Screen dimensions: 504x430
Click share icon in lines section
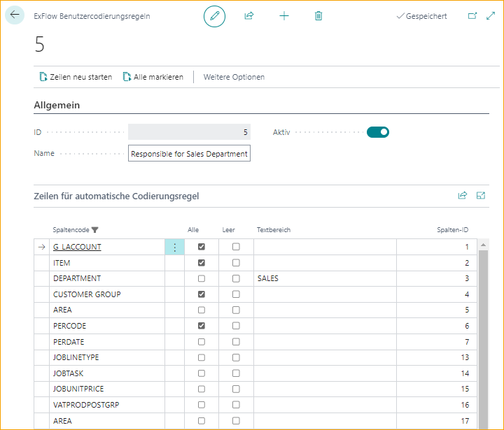pyautogui.click(x=462, y=196)
